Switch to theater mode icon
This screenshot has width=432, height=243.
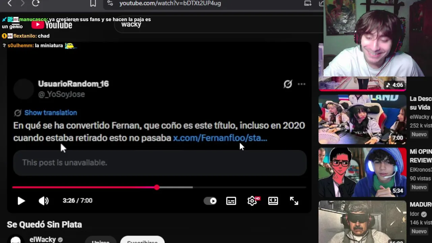273,201
